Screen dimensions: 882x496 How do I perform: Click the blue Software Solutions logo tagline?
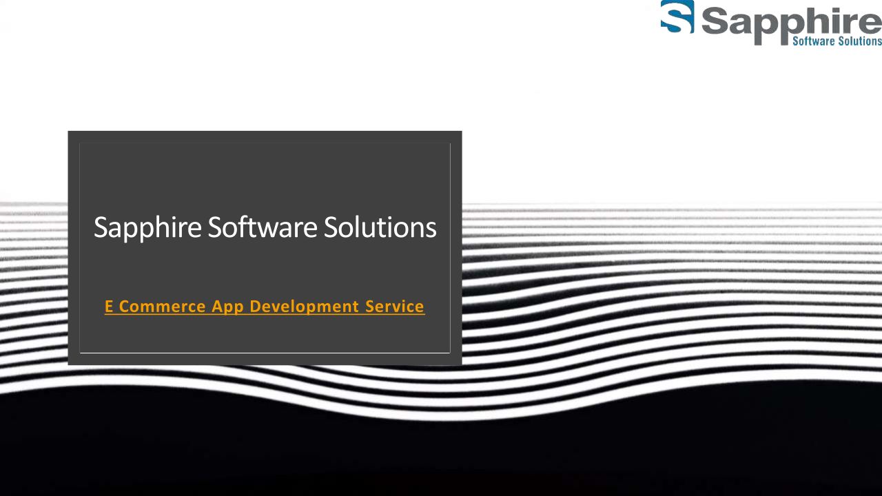(x=837, y=41)
